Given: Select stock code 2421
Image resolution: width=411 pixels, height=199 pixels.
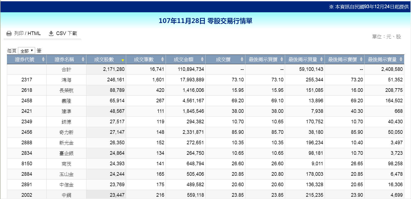Looking at the screenshot, I should click(27, 111).
